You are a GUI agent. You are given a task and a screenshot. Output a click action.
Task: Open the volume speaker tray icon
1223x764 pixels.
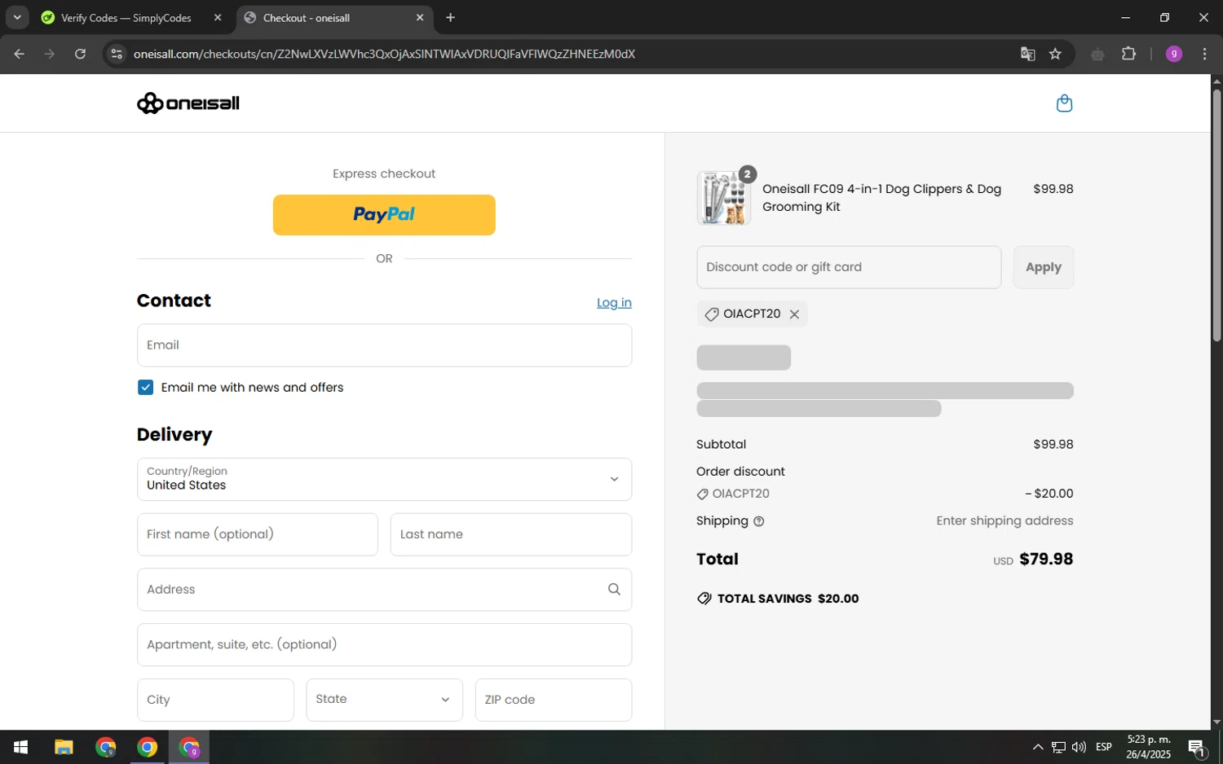click(1079, 747)
